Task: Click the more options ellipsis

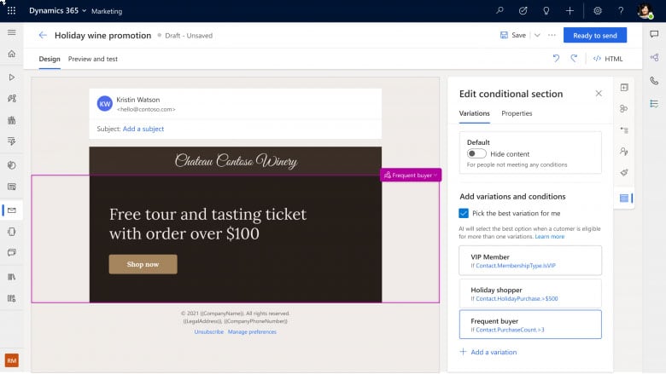Action: tap(552, 35)
